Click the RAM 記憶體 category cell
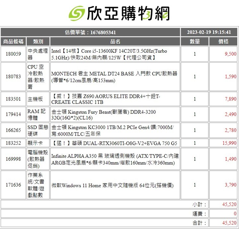 pyautogui.click(x=38, y=114)
